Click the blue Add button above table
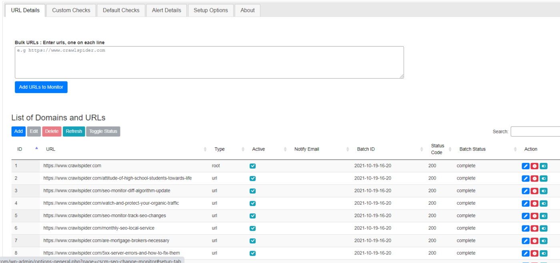Viewport: 560px width, 263px height. (x=18, y=131)
